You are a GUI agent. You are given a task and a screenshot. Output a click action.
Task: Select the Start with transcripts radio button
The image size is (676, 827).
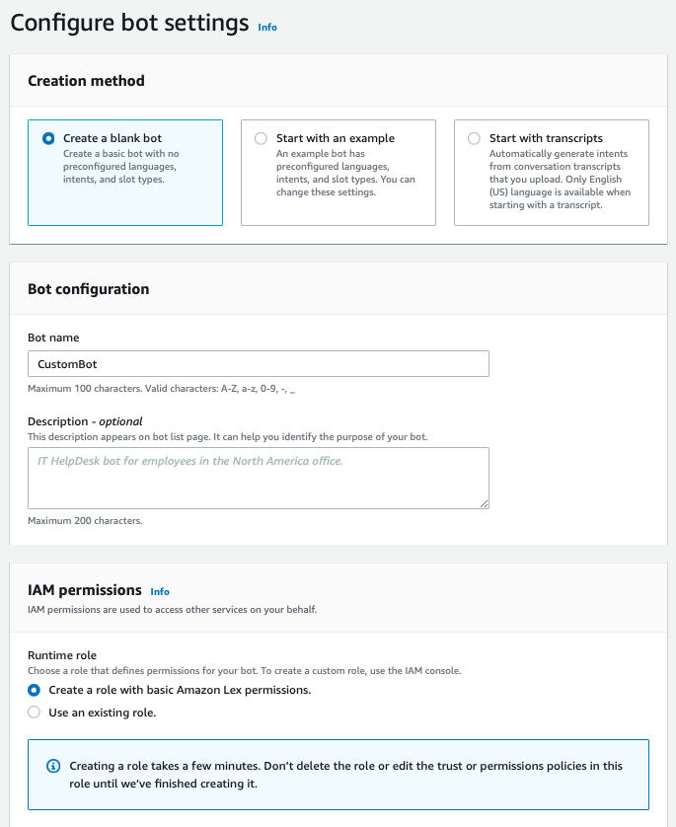pos(474,139)
